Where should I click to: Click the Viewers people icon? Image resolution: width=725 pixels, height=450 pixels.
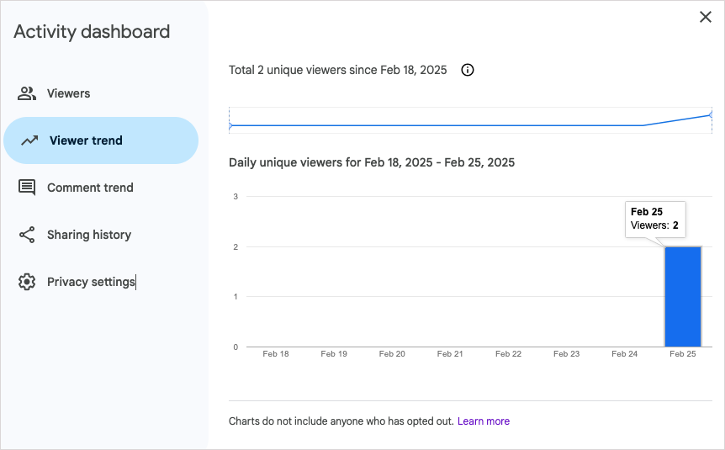pyautogui.click(x=27, y=93)
